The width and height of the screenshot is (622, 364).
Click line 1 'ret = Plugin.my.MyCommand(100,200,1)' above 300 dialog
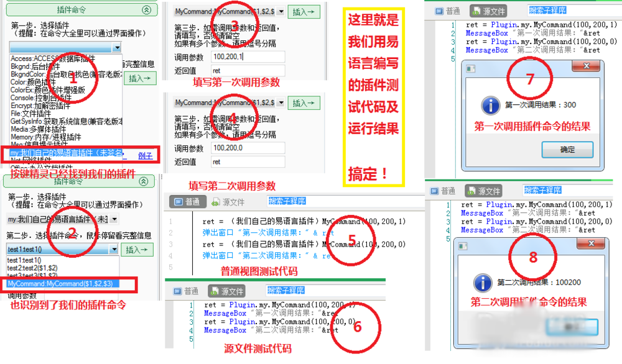coord(542,25)
